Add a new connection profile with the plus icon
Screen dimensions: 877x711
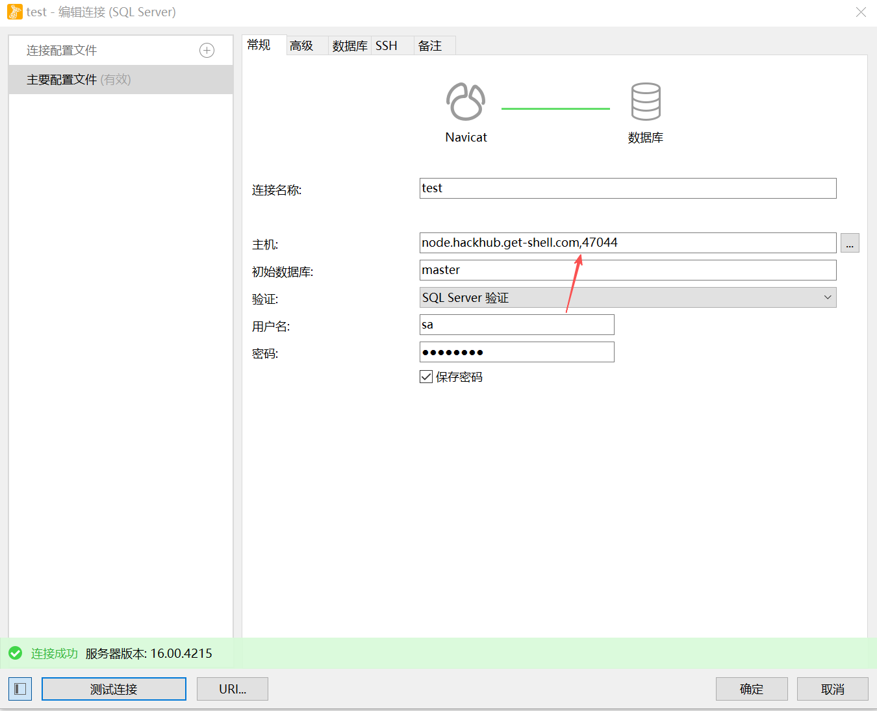(207, 50)
